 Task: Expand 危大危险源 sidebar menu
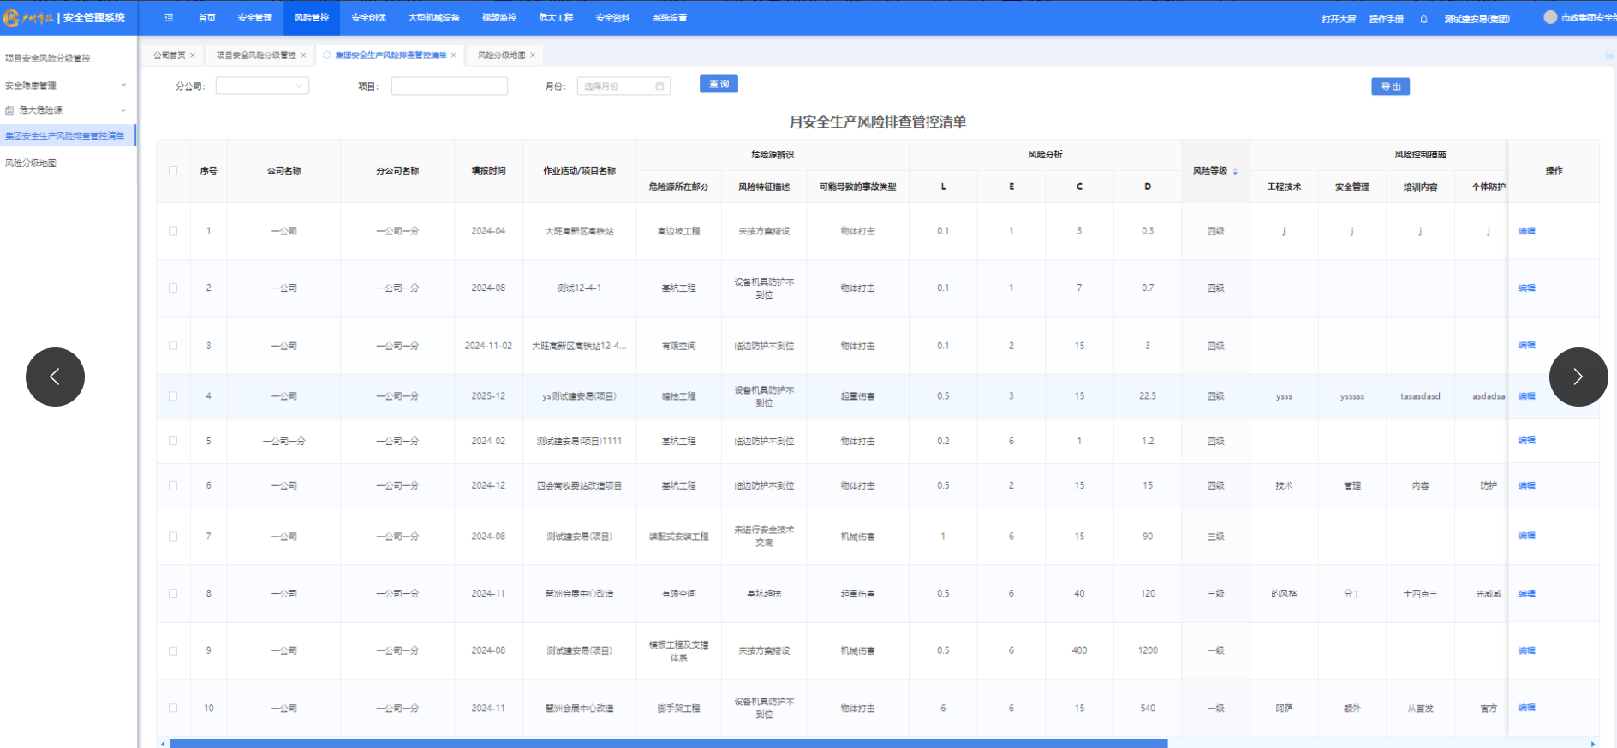pyautogui.click(x=67, y=110)
